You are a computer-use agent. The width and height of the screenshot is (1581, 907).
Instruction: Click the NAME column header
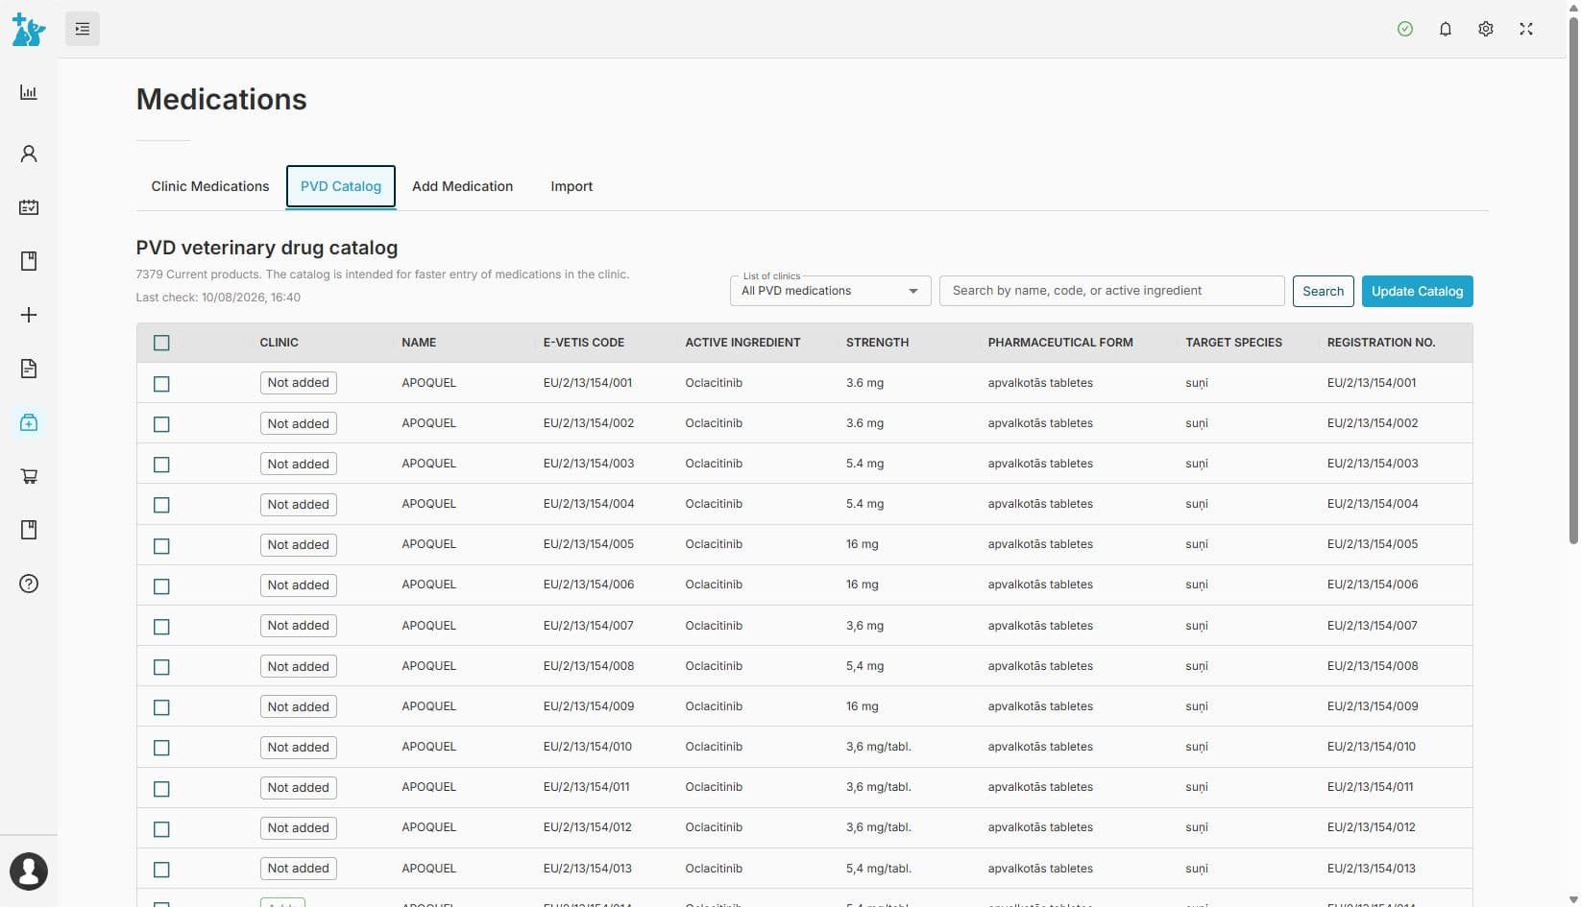coord(419,343)
